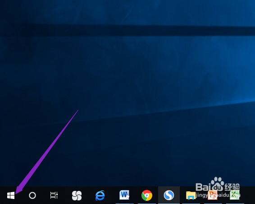Switch to Sogou browser blue S icon
The width and height of the screenshot is (255, 204).
click(169, 195)
